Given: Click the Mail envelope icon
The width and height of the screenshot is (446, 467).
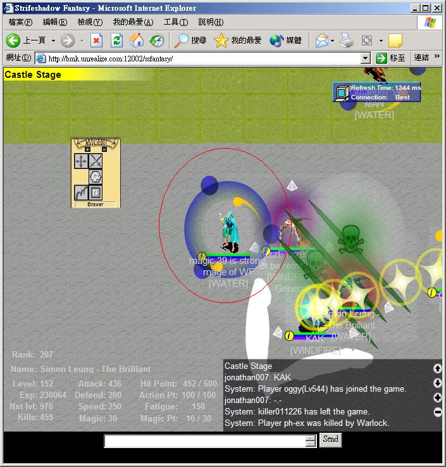Looking at the screenshot, I should (322, 40).
